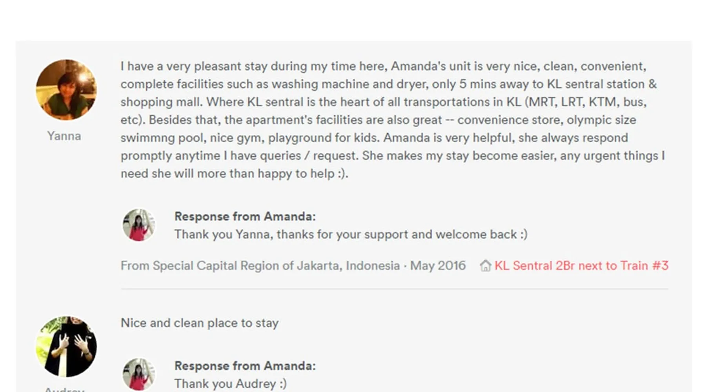Viewport: 706px width, 392px height.
Task: Open the house icon beside the listing name
Action: pos(485,266)
